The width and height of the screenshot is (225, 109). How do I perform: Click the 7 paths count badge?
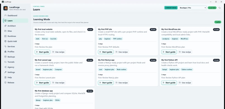coord(218,22)
